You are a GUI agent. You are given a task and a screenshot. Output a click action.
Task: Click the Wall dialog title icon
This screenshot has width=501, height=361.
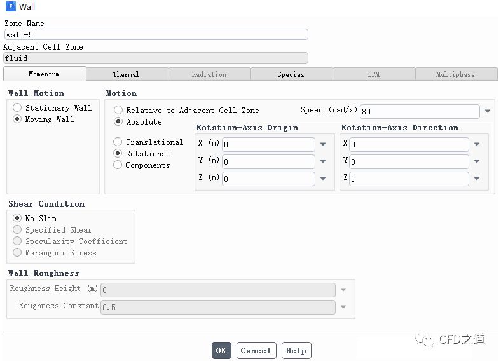point(10,7)
